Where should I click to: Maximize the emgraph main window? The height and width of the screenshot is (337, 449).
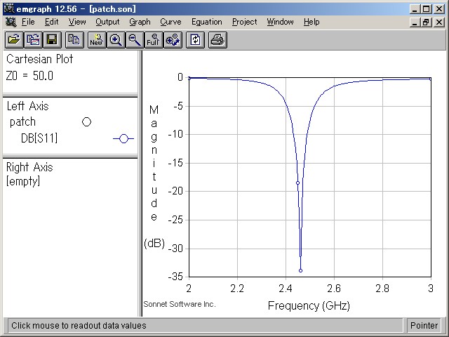[x=426, y=9]
